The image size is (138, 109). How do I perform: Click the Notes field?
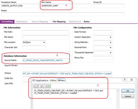(63, 14)
